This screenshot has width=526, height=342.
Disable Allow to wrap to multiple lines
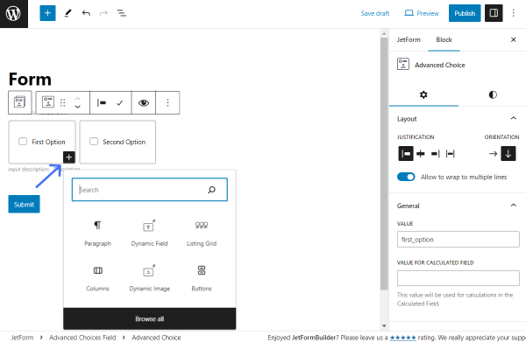pos(406,177)
